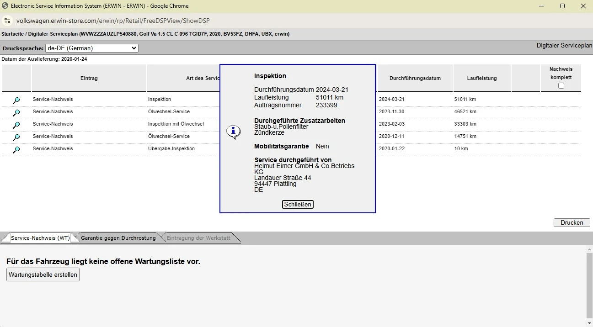Screen dimensions: 593x327
Task: Show details of Übergabe-Inspektion entry
Action: pos(16,149)
